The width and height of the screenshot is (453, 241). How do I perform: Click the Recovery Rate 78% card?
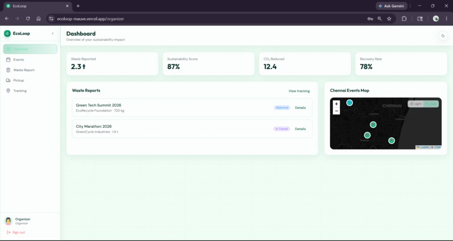point(401,64)
